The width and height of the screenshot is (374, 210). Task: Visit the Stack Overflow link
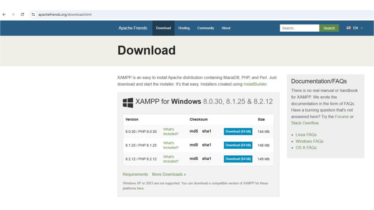[x=305, y=123]
